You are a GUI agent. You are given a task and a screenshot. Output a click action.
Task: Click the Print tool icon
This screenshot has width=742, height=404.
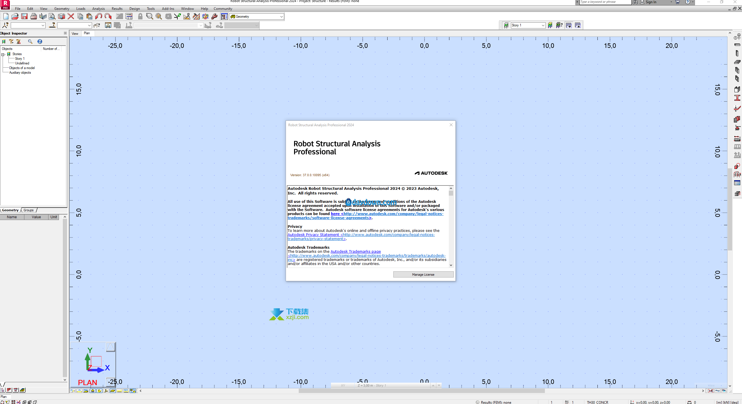[x=33, y=17]
